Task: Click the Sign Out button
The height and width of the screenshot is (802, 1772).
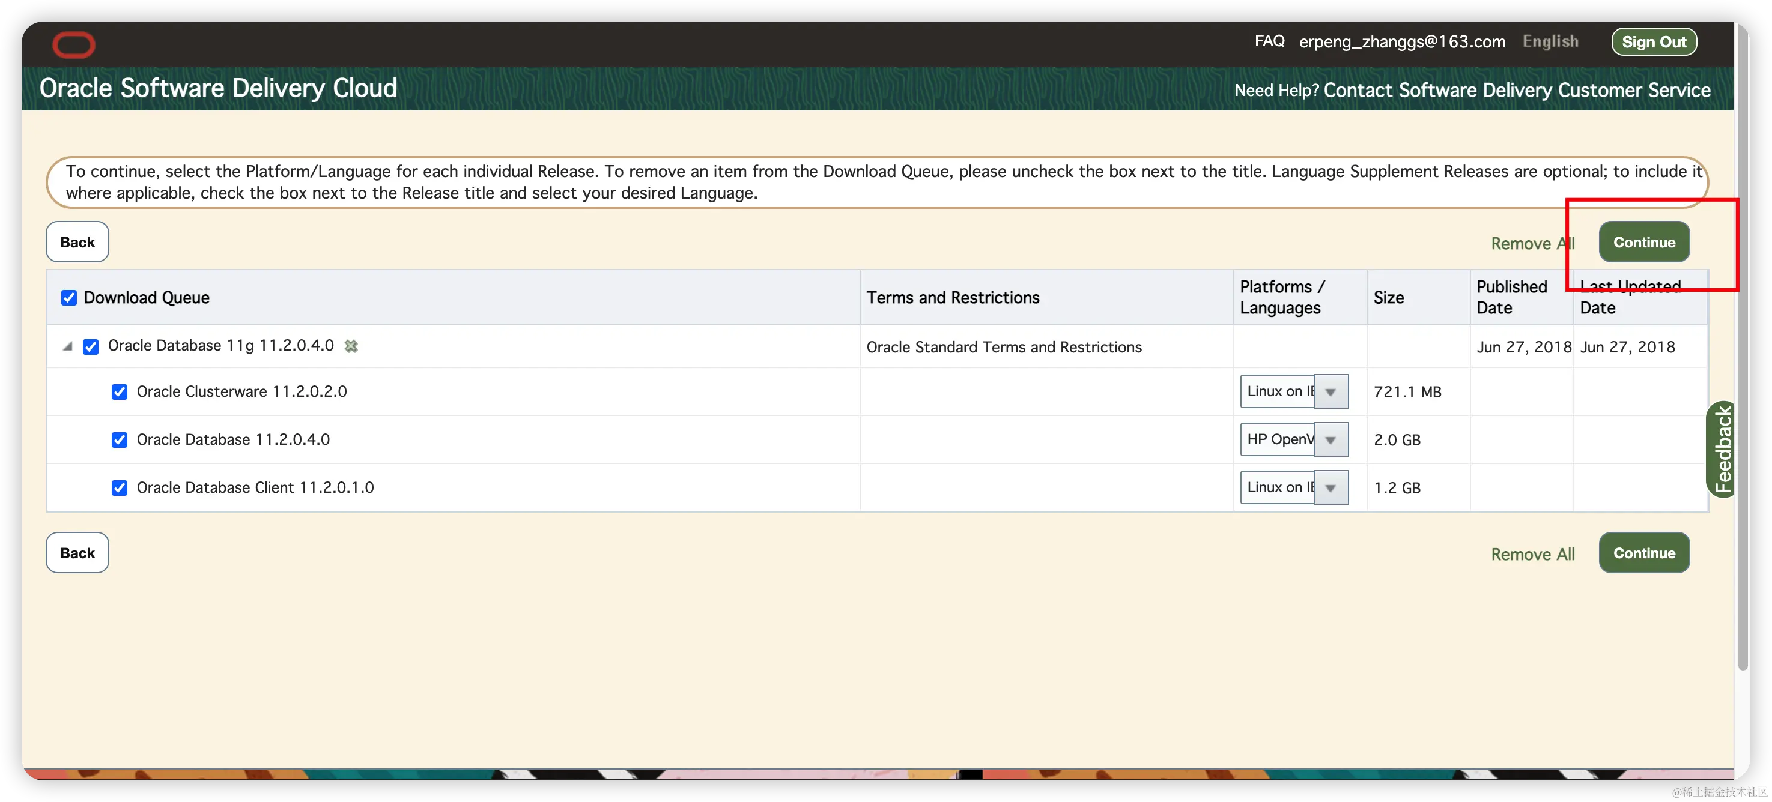Action: click(x=1653, y=42)
